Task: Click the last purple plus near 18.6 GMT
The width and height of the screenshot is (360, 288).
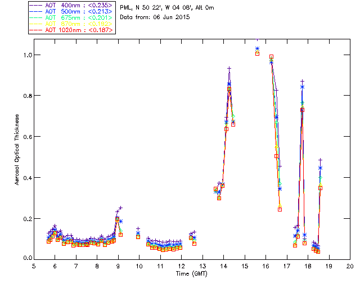Action: coord(321,160)
